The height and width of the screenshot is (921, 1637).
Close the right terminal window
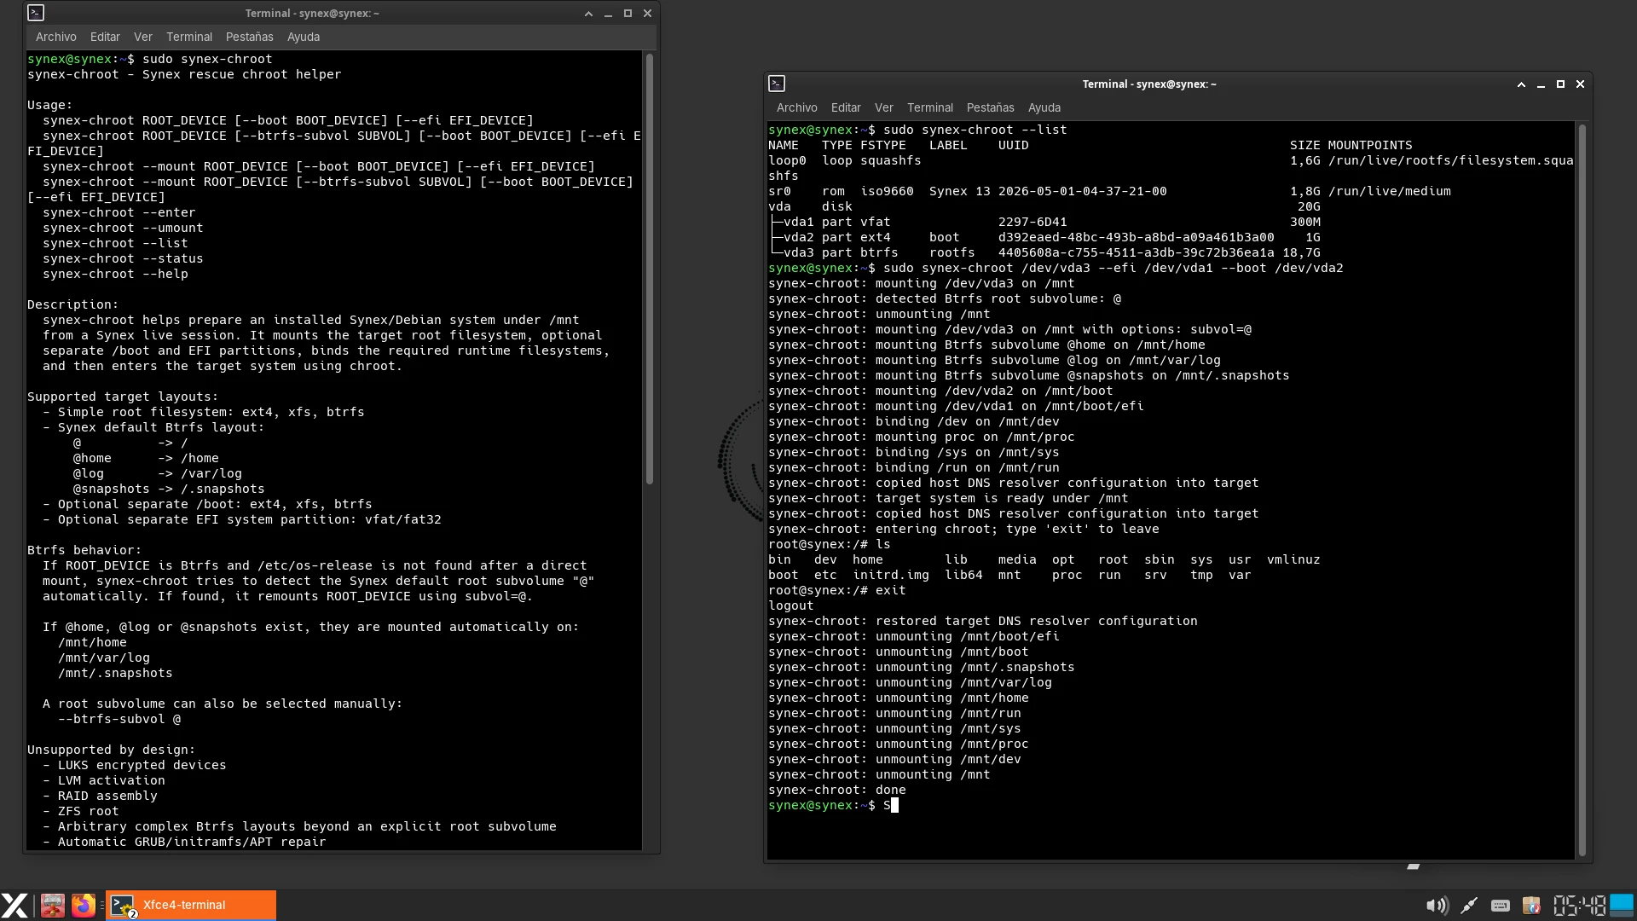[x=1580, y=84]
